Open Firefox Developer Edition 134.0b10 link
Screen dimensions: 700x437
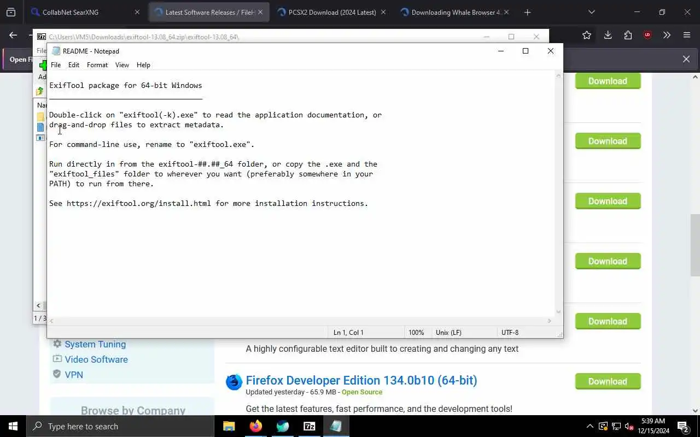[361, 380]
